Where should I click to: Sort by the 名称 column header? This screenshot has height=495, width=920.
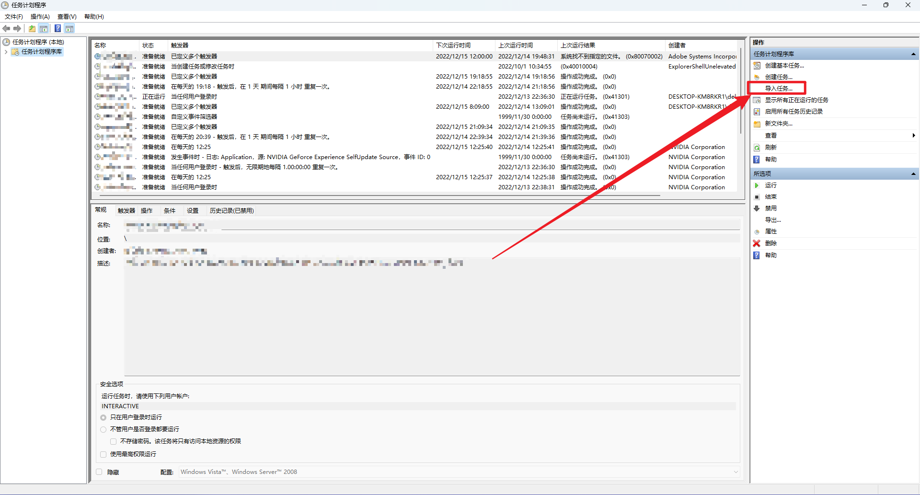[115, 46]
